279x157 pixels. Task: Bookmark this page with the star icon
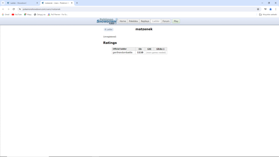coord(258,9)
